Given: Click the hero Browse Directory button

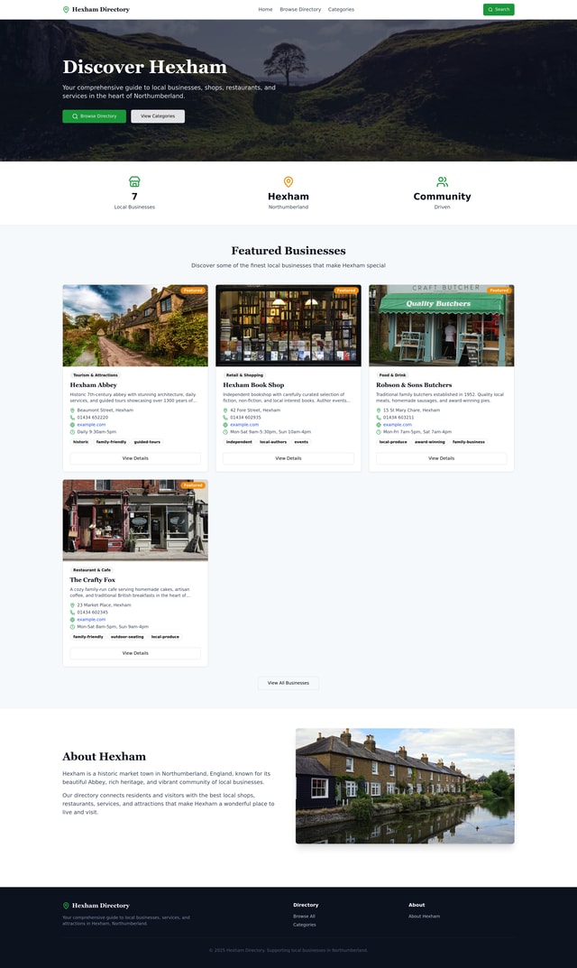Looking at the screenshot, I should coord(94,116).
